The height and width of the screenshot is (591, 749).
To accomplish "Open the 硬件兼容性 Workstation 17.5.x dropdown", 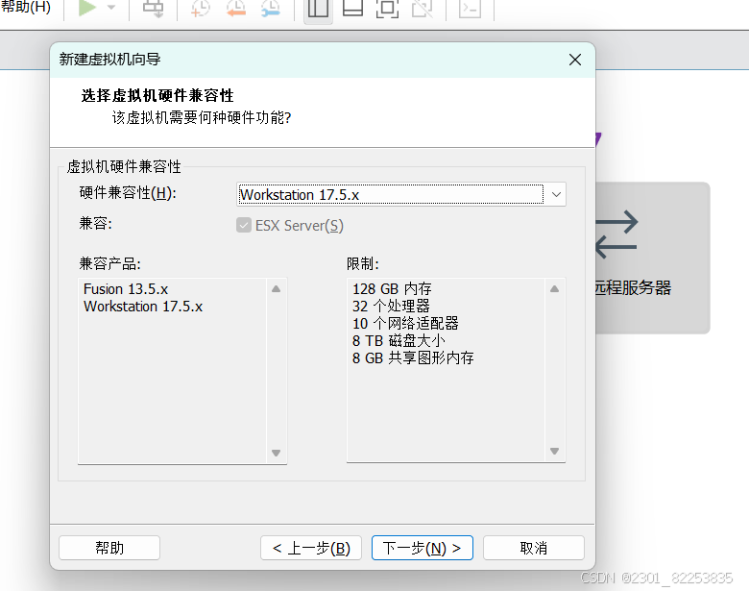I will click(401, 195).
